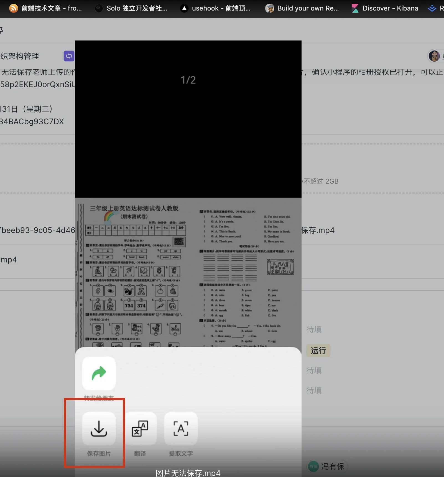This screenshot has height=477, width=444.
Task: Click the RSS icon of 前端技术文章 bookmark
Action: click(x=13, y=8)
